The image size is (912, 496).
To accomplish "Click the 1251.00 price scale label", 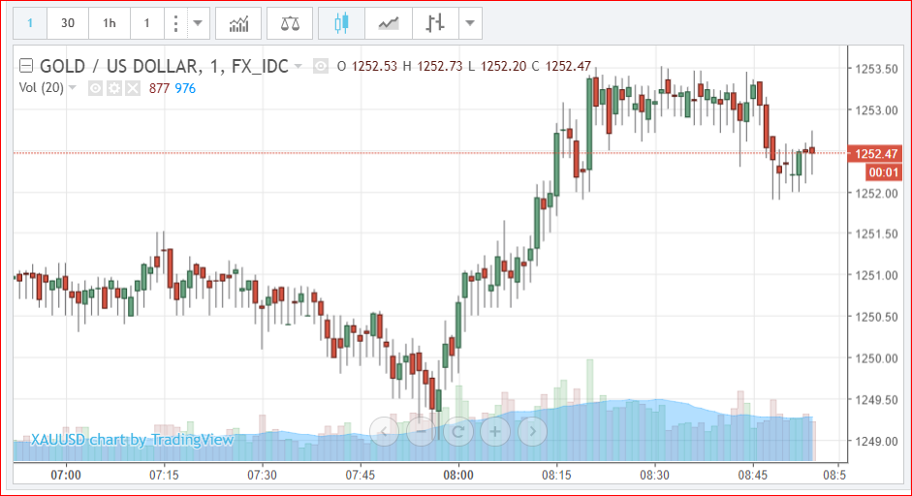I will click(876, 275).
